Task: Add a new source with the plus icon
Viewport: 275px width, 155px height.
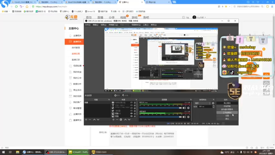Action: 113,120
